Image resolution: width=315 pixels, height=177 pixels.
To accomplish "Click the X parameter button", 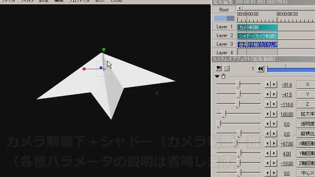I will [x=306, y=85].
